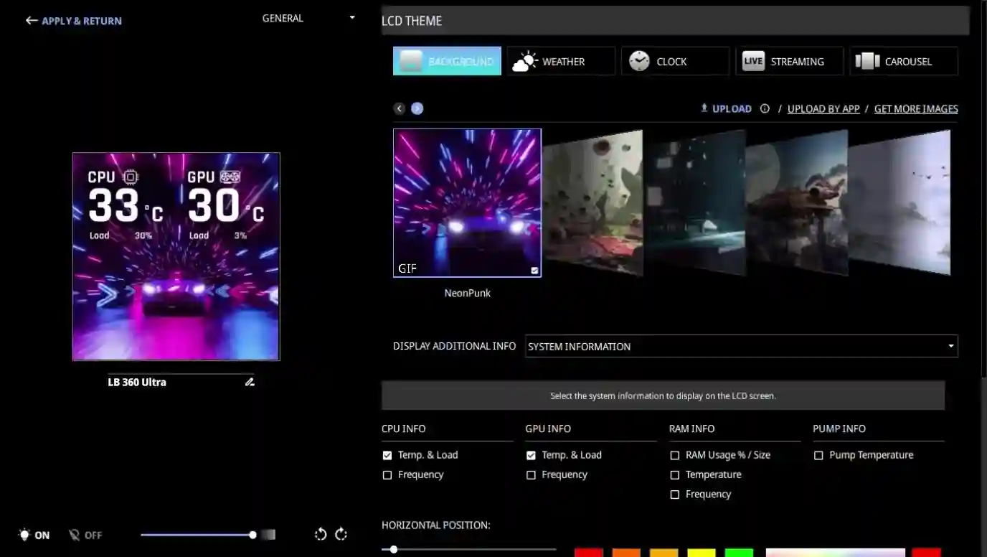The width and height of the screenshot is (987, 557).
Task: Click the GET MORE IMAGES link
Action: click(916, 108)
